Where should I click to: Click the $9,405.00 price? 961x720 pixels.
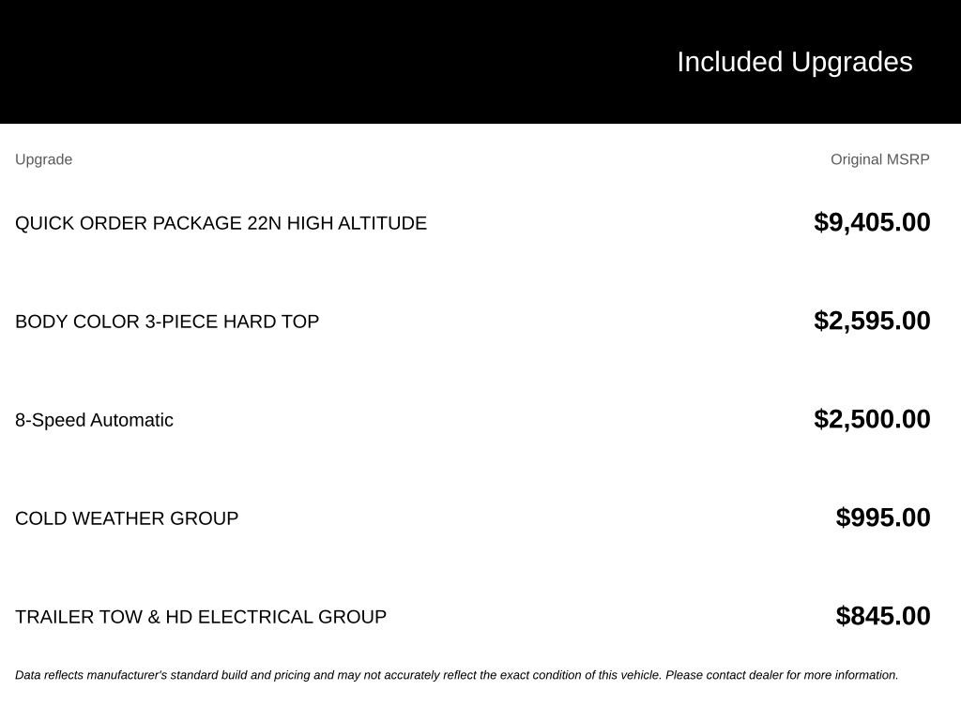(x=872, y=222)
